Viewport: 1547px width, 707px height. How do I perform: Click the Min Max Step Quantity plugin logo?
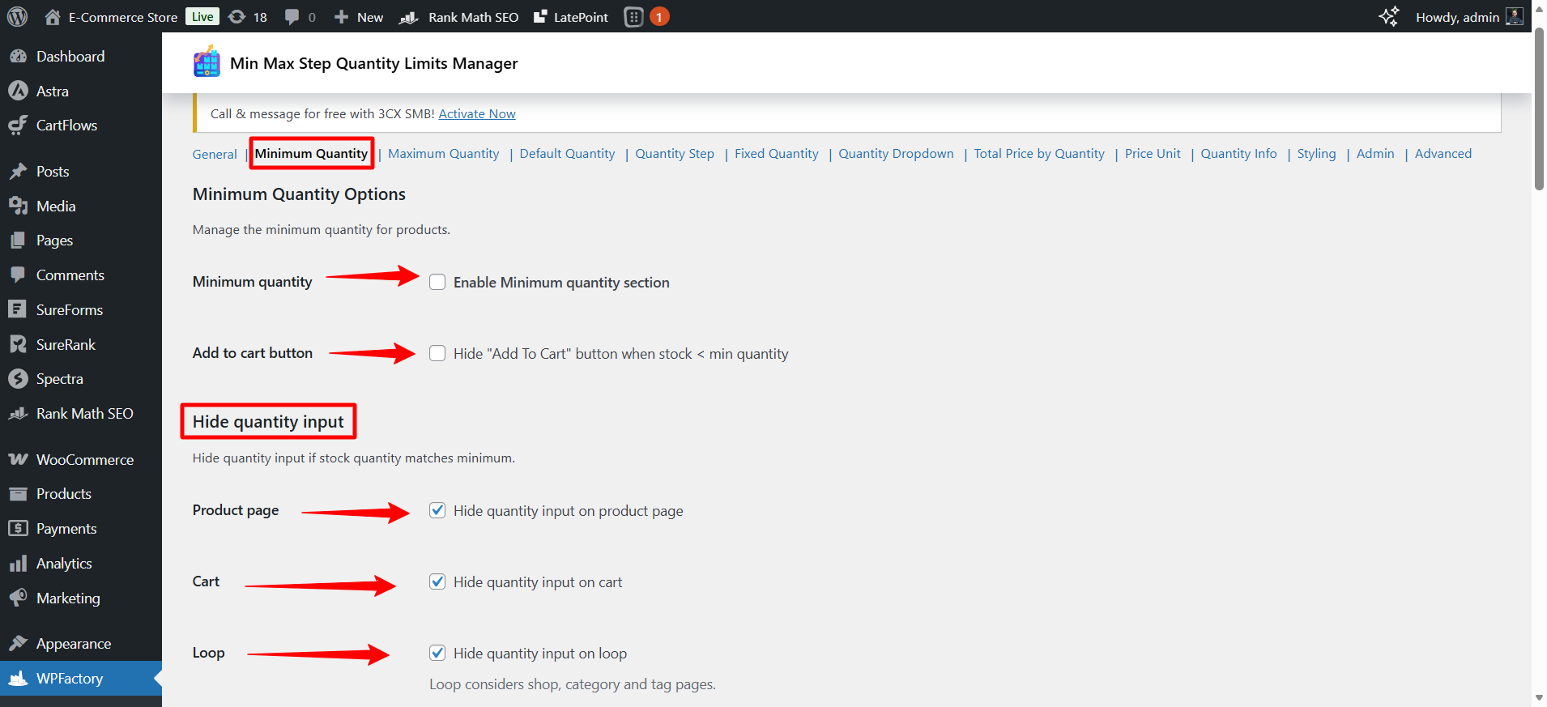(x=207, y=62)
